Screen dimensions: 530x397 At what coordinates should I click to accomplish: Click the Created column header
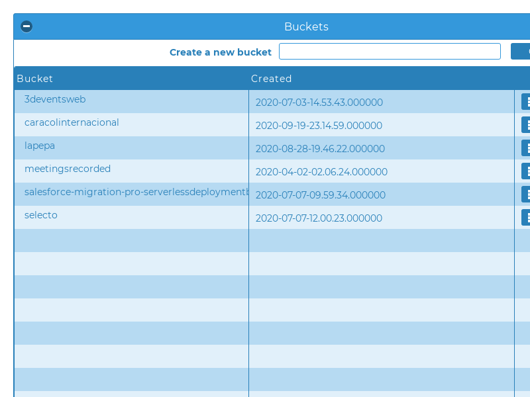point(272,79)
